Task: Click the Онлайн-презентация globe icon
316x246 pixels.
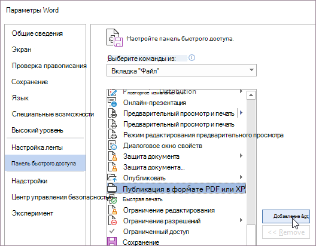Action: (112, 103)
